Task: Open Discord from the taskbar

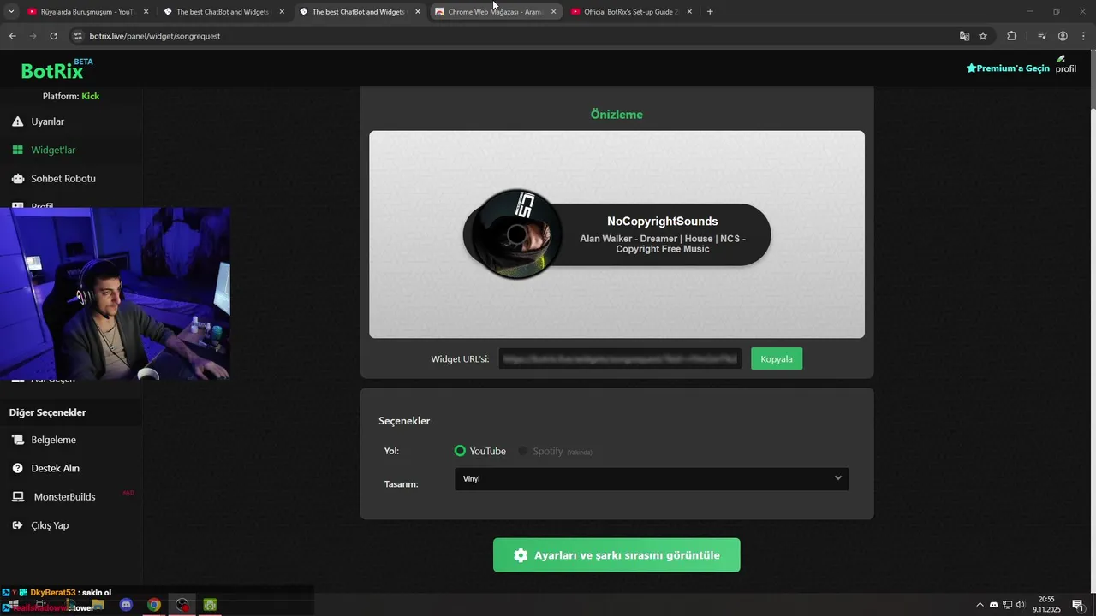Action: [x=126, y=605]
